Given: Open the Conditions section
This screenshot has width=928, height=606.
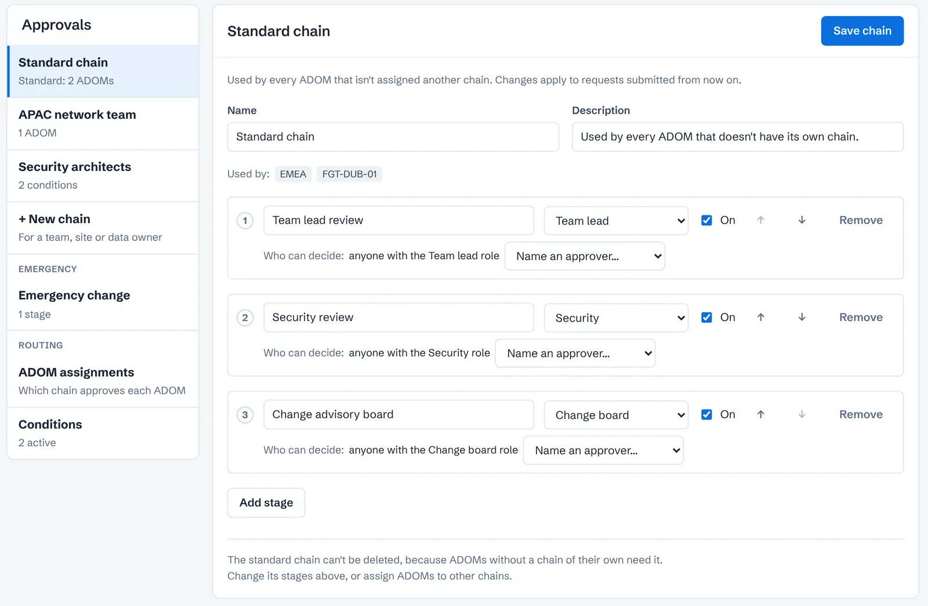Looking at the screenshot, I should pos(103,433).
